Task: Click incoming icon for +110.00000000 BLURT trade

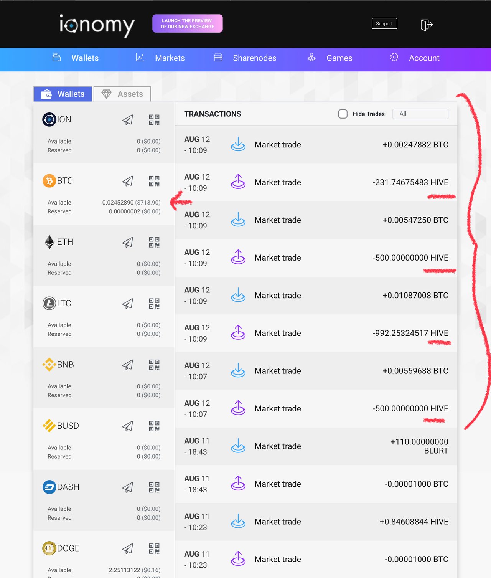Action: [238, 446]
